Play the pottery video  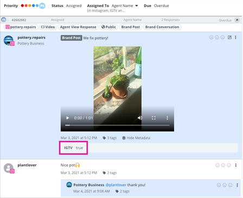(x=67, y=118)
